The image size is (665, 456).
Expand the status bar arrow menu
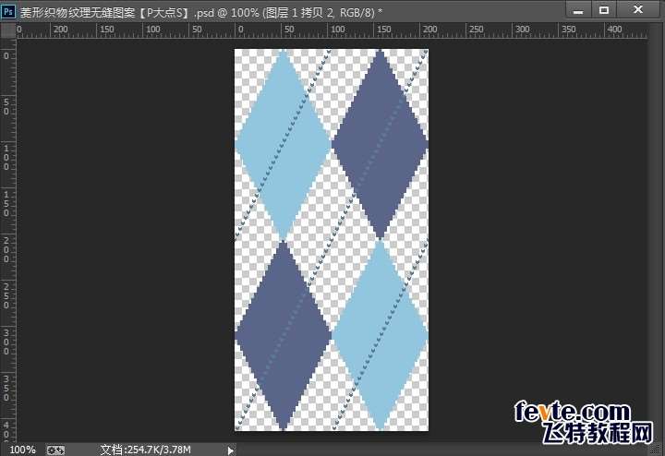tap(231, 450)
